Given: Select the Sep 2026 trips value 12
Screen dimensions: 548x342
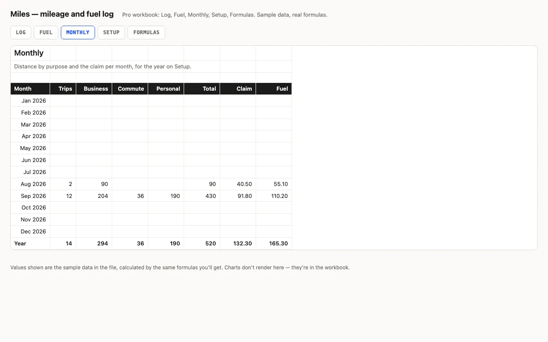Looking at the screenshot, I should (63, 196).
